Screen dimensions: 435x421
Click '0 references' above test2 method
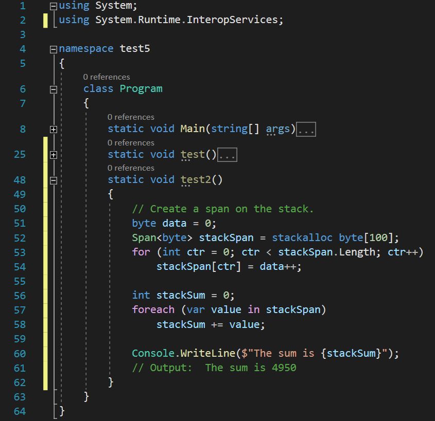131,168
